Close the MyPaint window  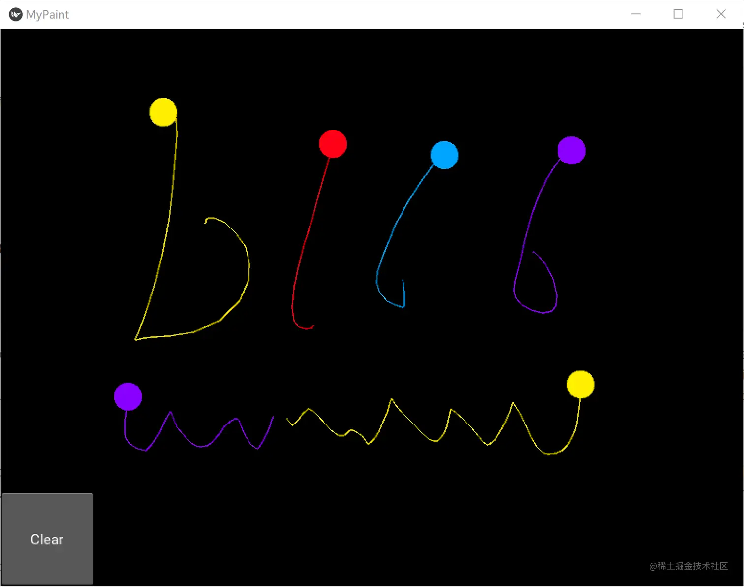click(x=721, y=14)
